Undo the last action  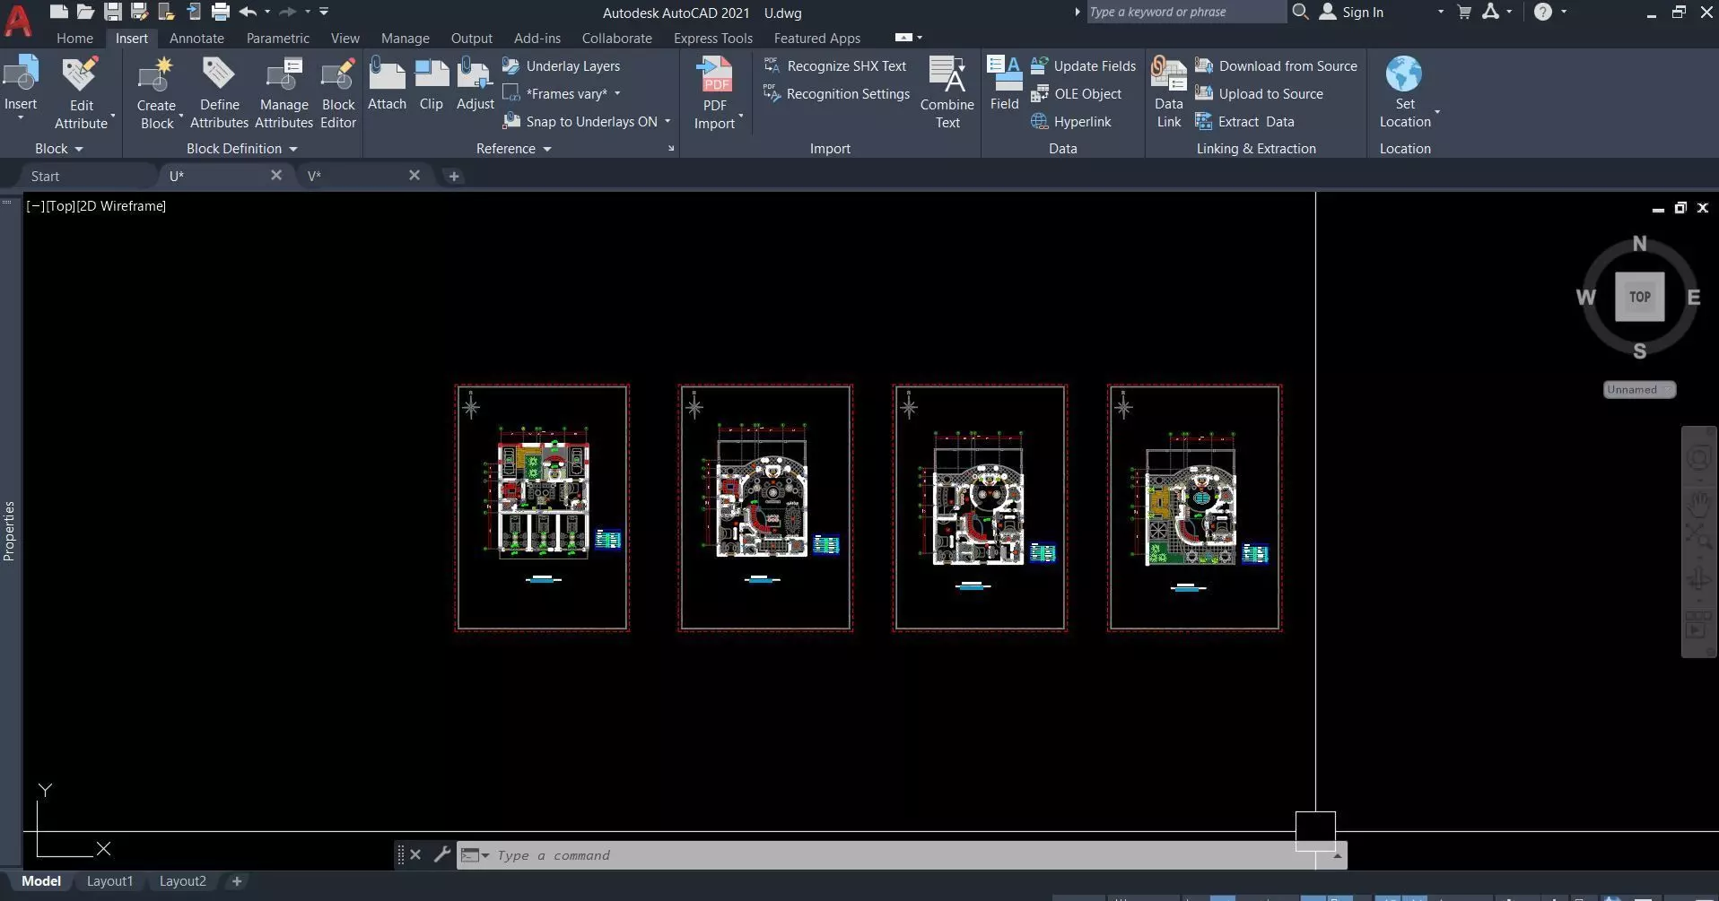coord(249,12)
